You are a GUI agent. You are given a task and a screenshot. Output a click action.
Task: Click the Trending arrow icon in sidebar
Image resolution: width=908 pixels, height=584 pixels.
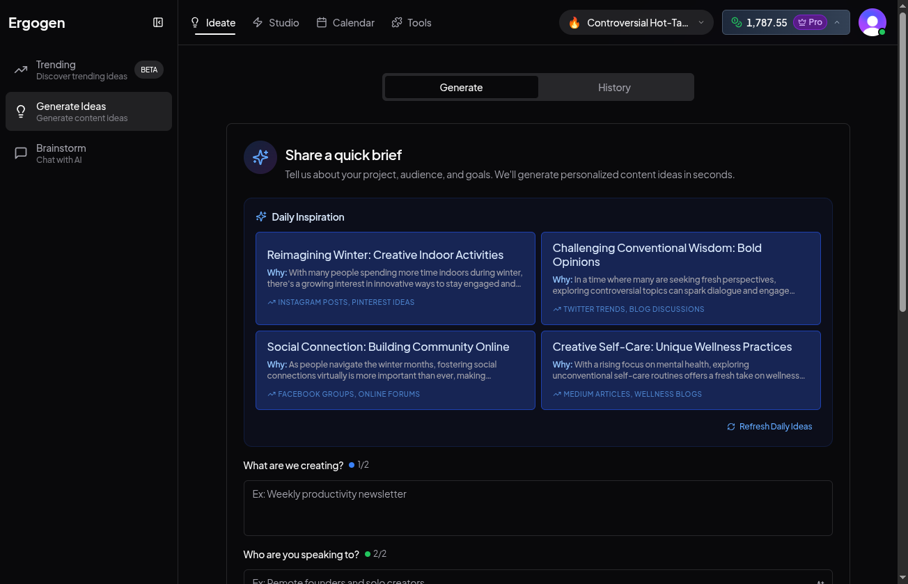[x=21, y=70]
